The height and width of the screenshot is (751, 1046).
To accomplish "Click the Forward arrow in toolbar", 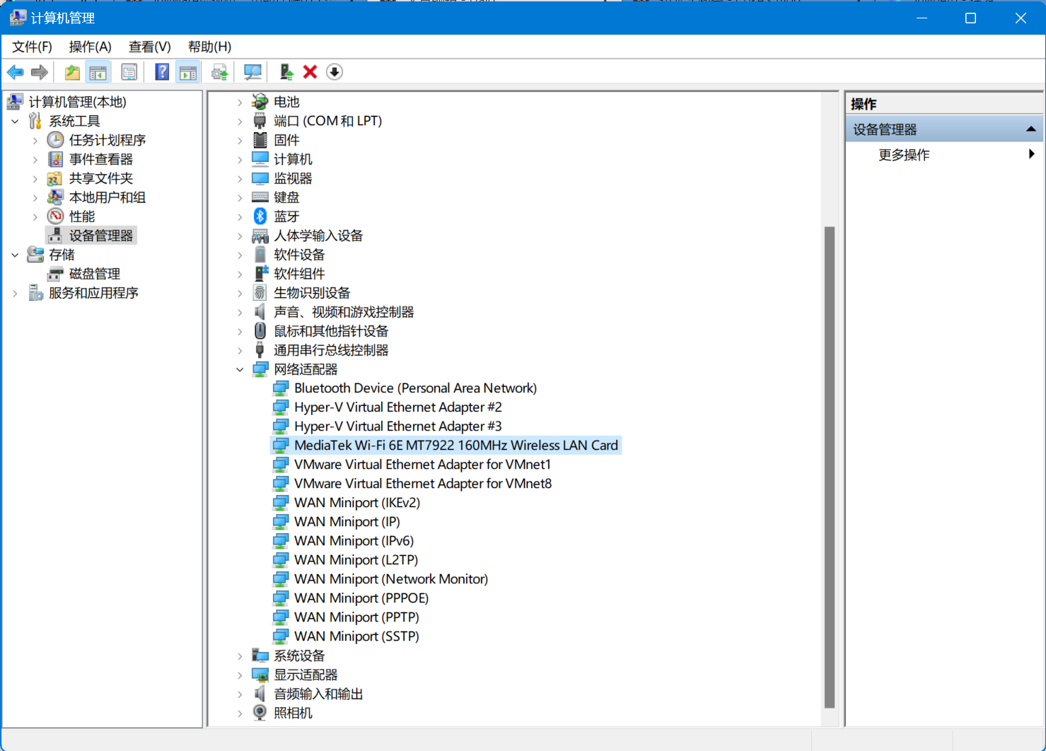I will coord(40,72).
